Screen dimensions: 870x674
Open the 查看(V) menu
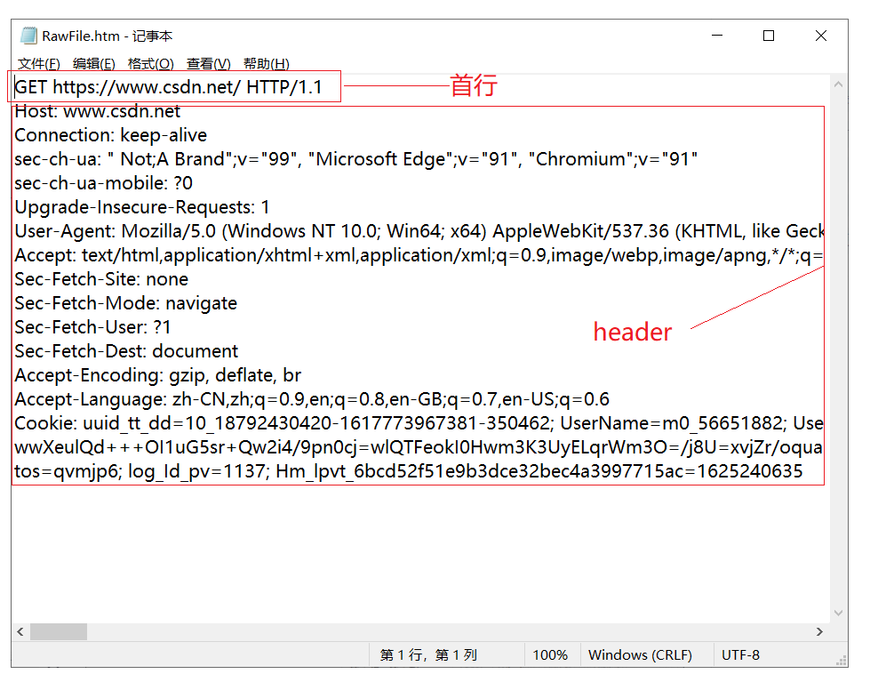click(208, 63)
